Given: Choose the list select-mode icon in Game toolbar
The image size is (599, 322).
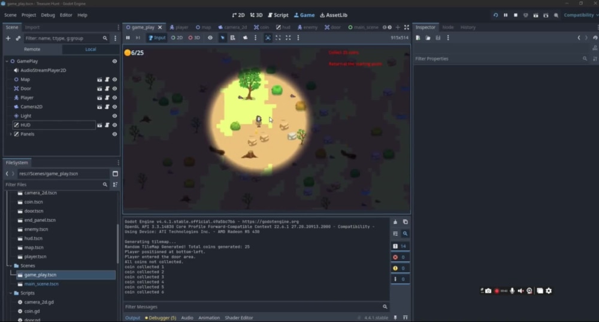Looking at the screenshot, I should pyautogui.click(x=232, y=38).
